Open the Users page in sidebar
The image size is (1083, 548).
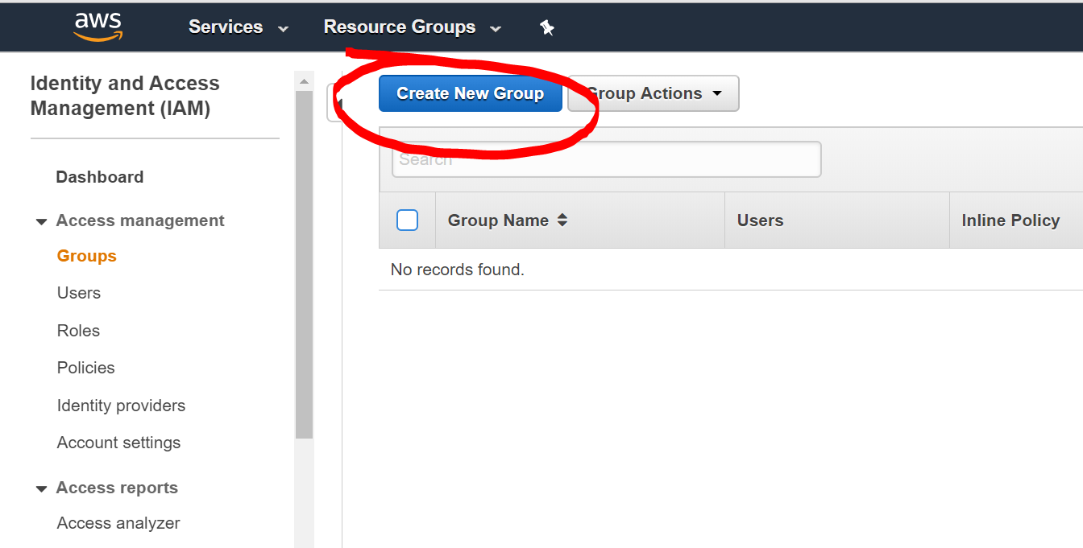pyautogui.click(x=79, y=293)
